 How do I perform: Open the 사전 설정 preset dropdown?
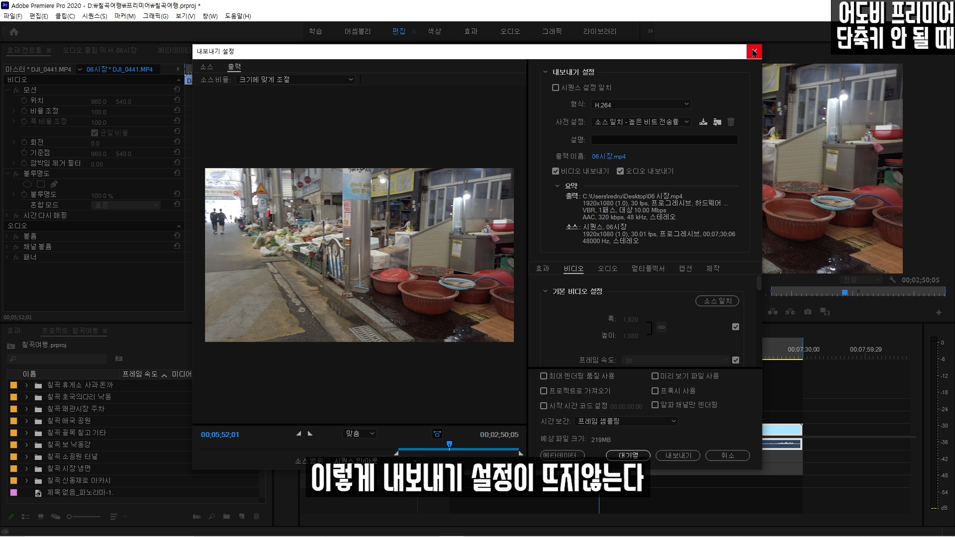[x=641, y=122]
